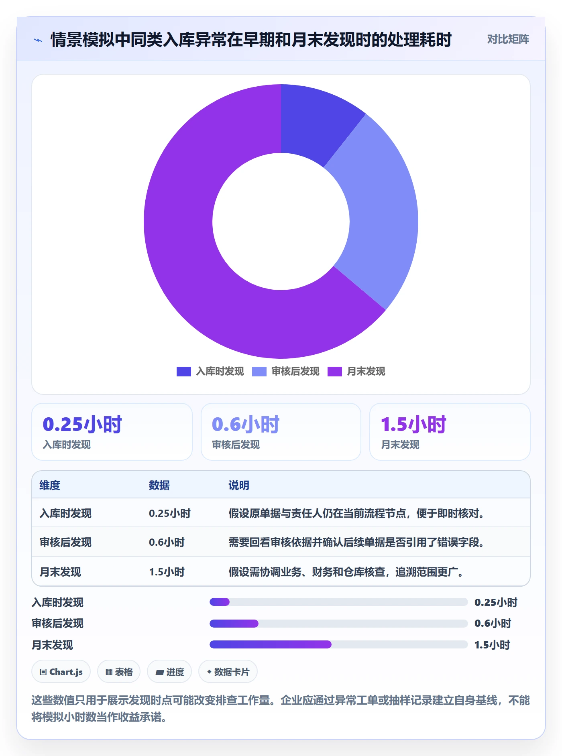Click the 表格 tag chip
This screenshot has height=756, width=562.
pos(119,672)
